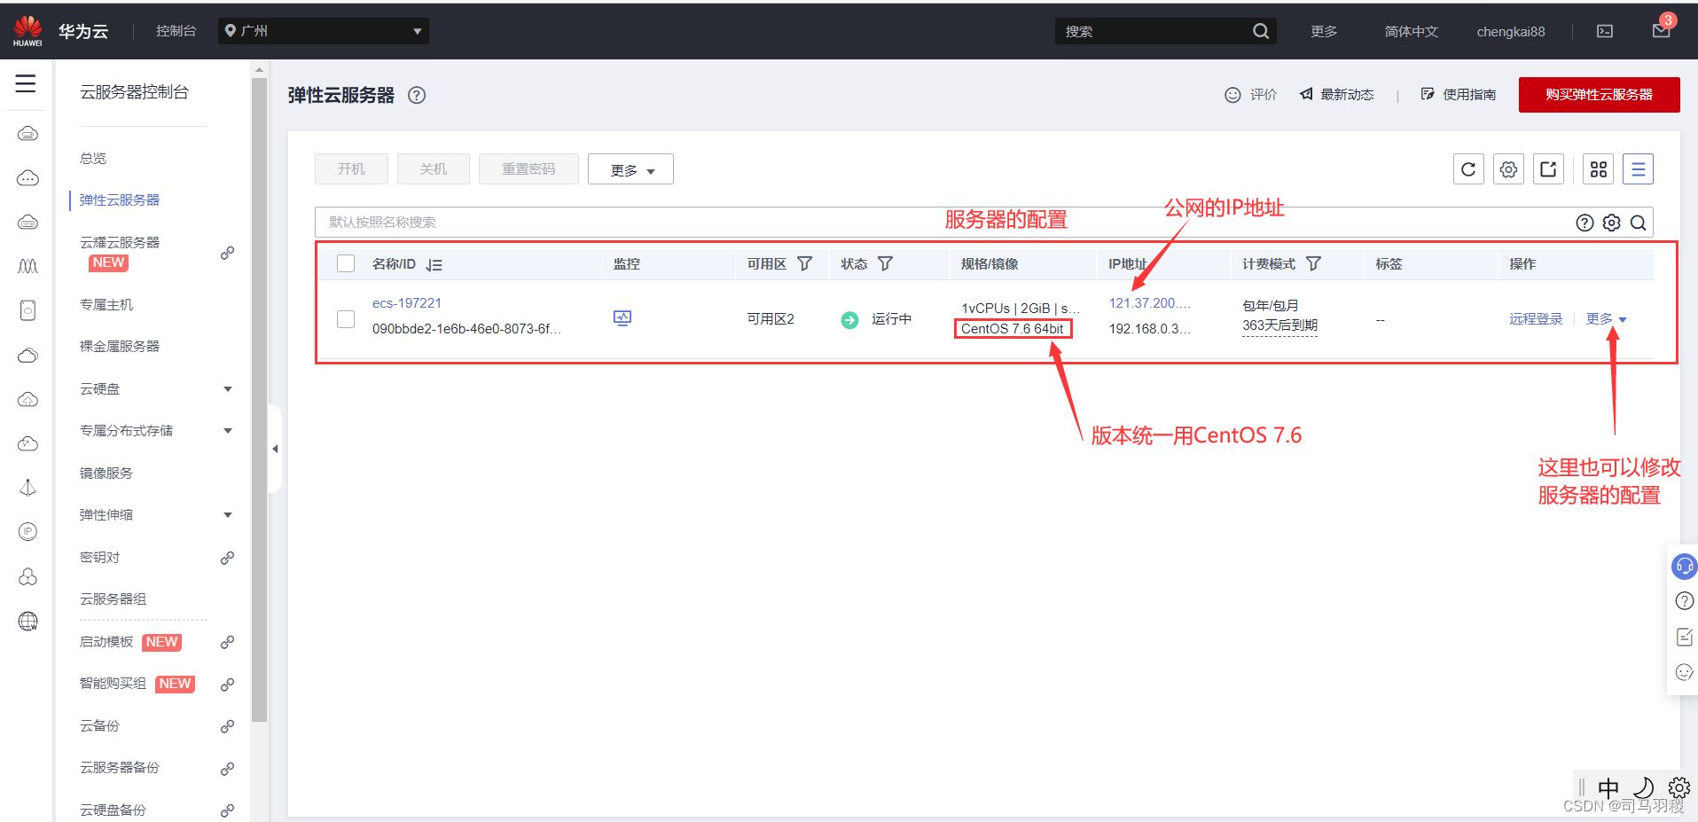Open the hamburger menu in left rail
Viewport: 1698px width, 822px height.
coord(26,84)
